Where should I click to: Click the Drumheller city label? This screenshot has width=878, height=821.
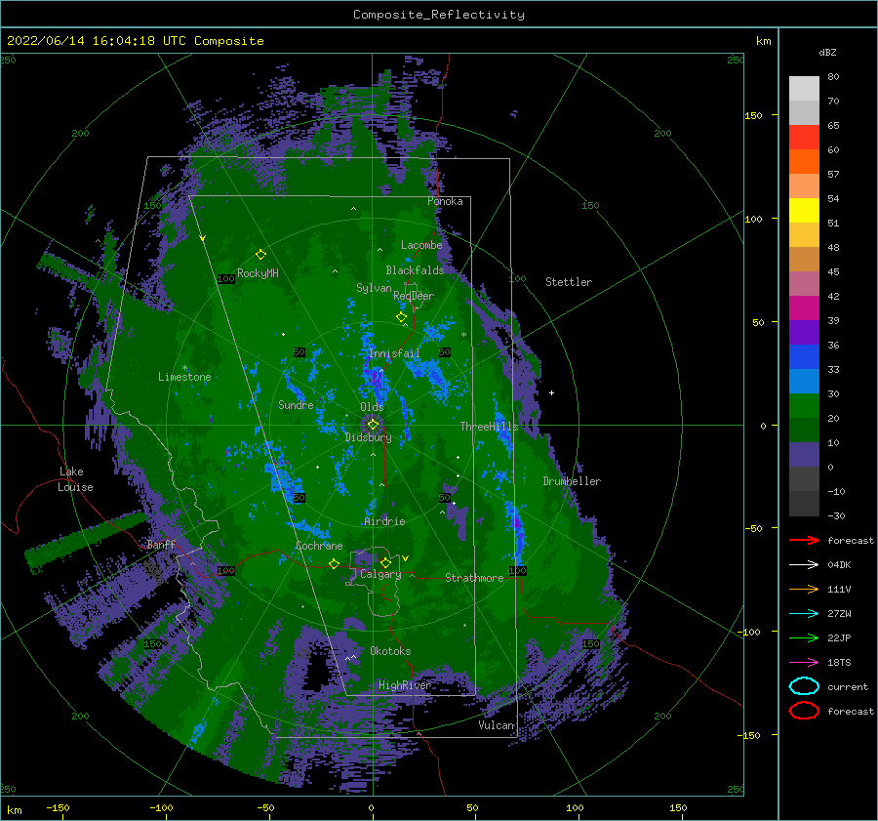point(572,481)
